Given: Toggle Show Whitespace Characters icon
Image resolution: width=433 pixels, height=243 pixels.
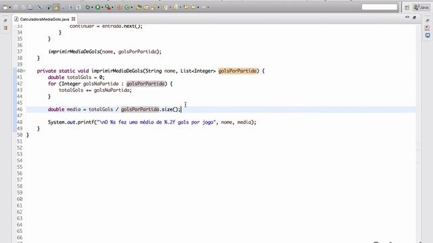Looking at the screenshot, I should pyautogui.click(x=78, y=7).
